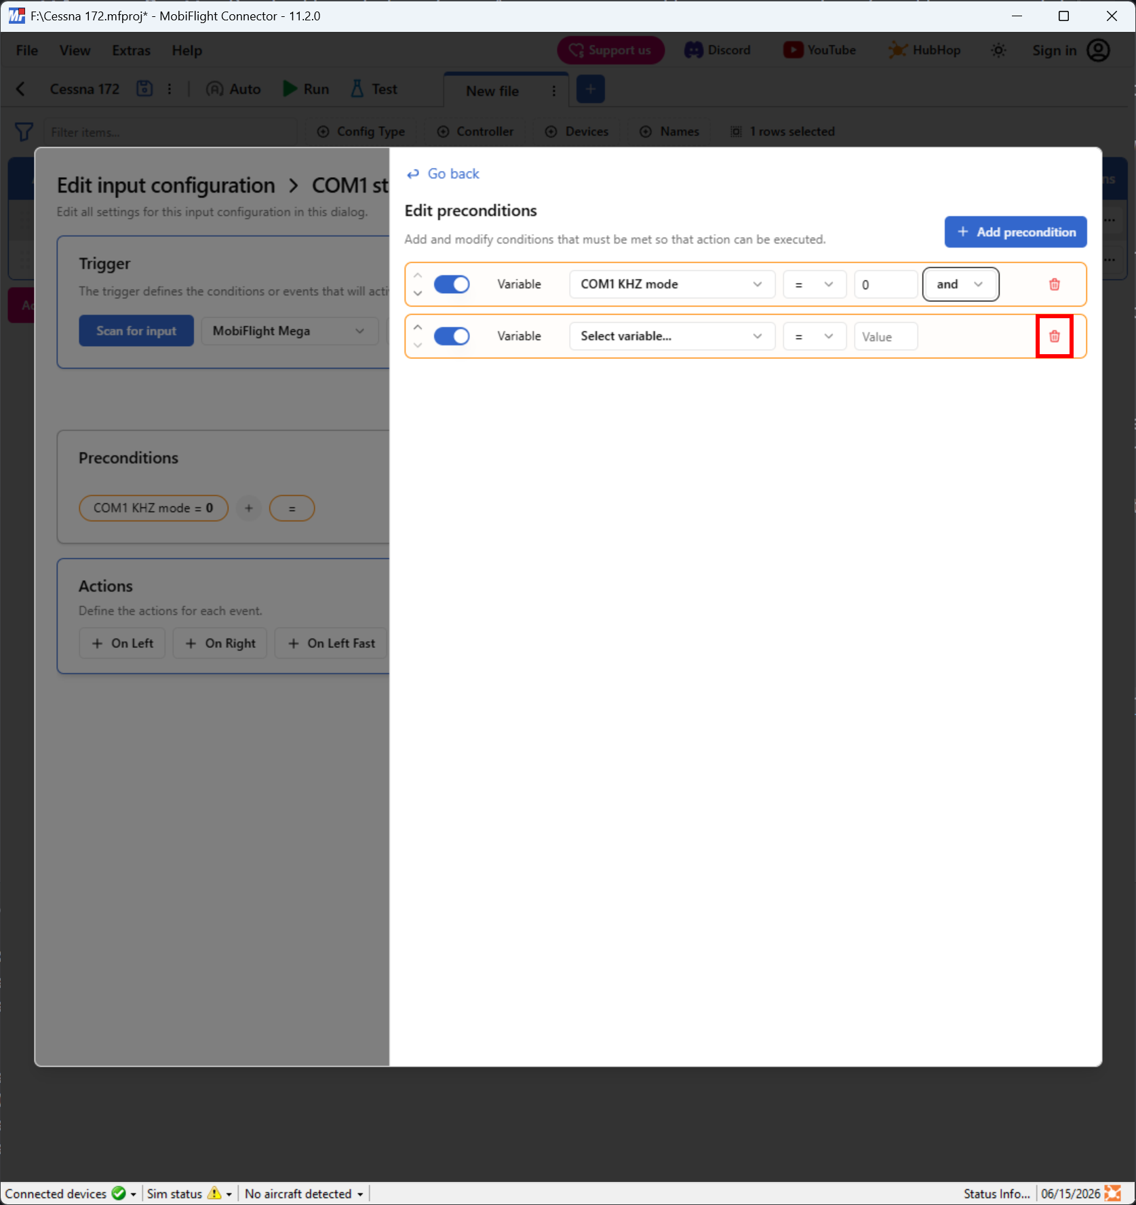Screen dimensions: 1136x1205
Task: Open the Names filter
Action: coord(669,132)
